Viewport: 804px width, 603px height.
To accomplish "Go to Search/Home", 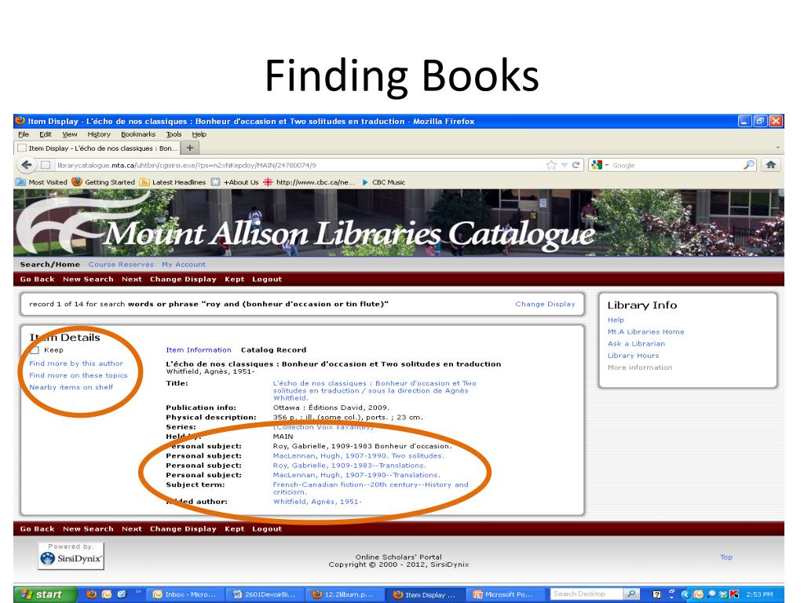I will [49, 265].
